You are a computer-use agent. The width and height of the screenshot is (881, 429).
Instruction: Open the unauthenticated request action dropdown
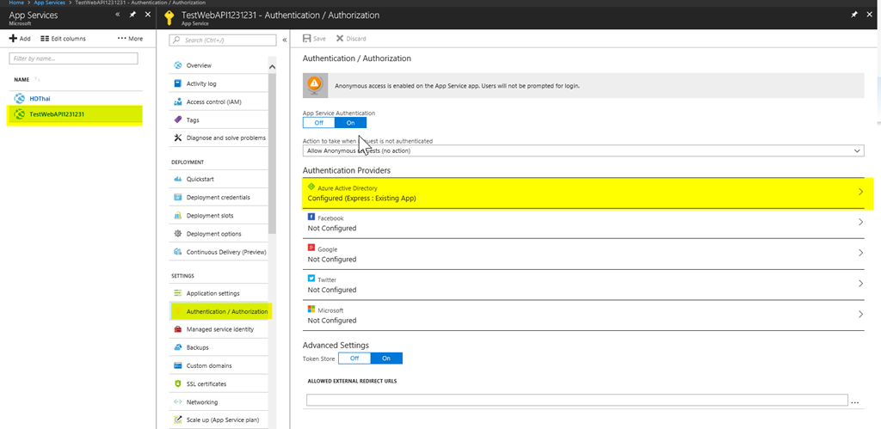(x=583, y=150)
